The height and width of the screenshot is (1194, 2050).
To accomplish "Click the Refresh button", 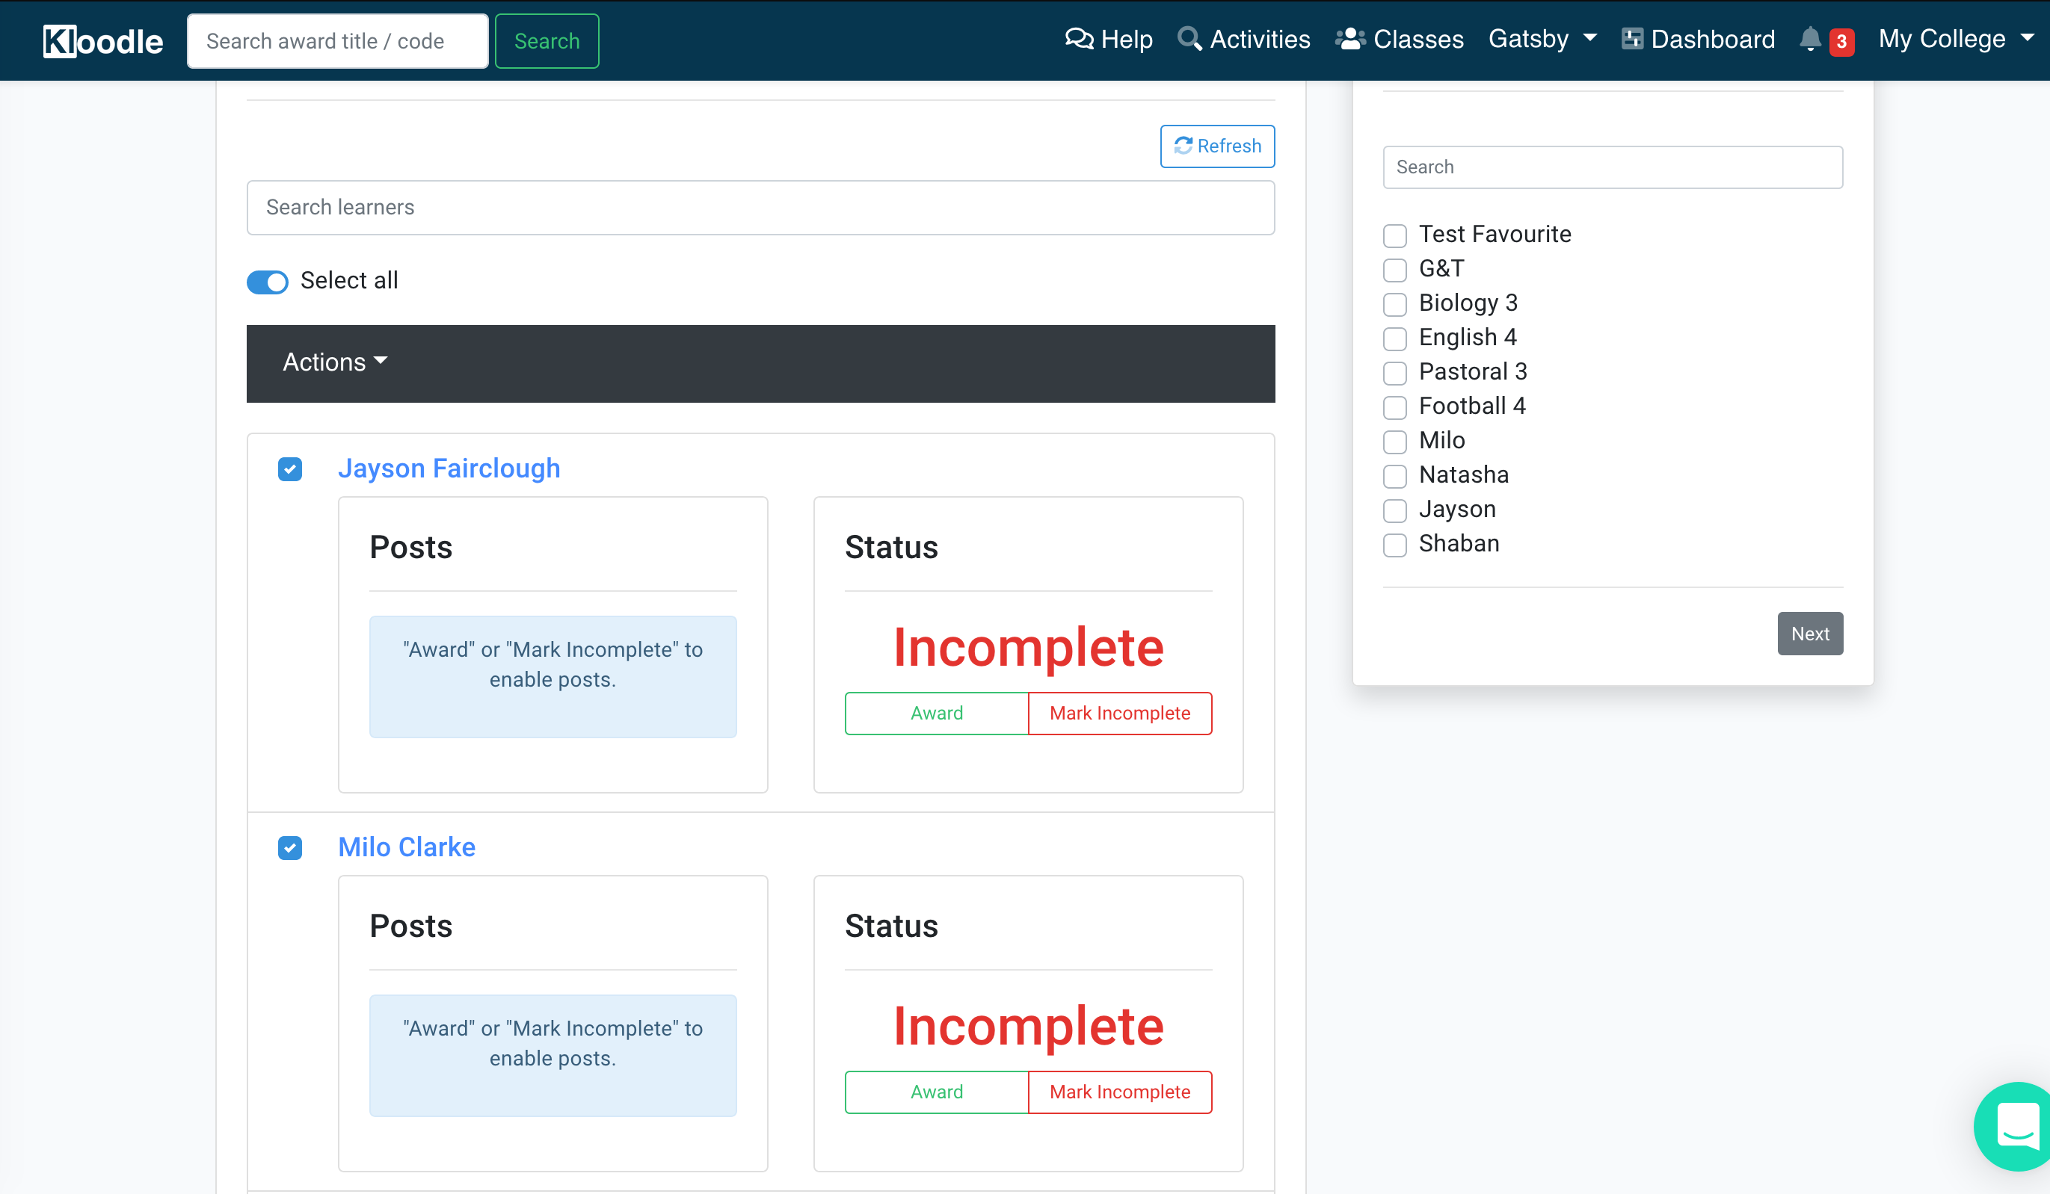I will coord(1217,146).
